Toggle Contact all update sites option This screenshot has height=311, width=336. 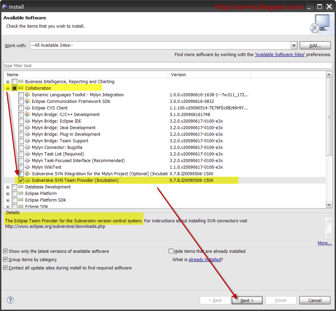5,268
